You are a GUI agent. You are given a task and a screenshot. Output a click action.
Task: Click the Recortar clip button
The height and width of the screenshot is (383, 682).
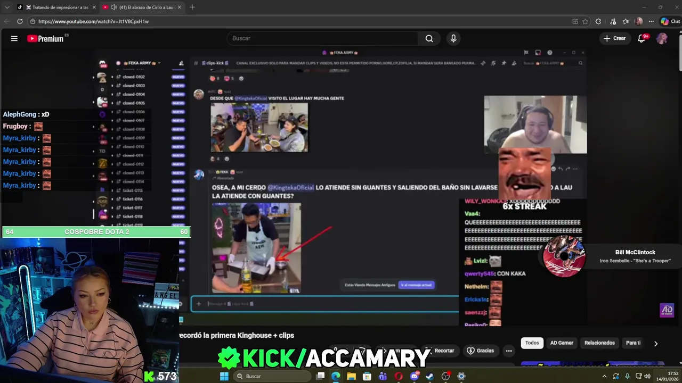[441, 351]
